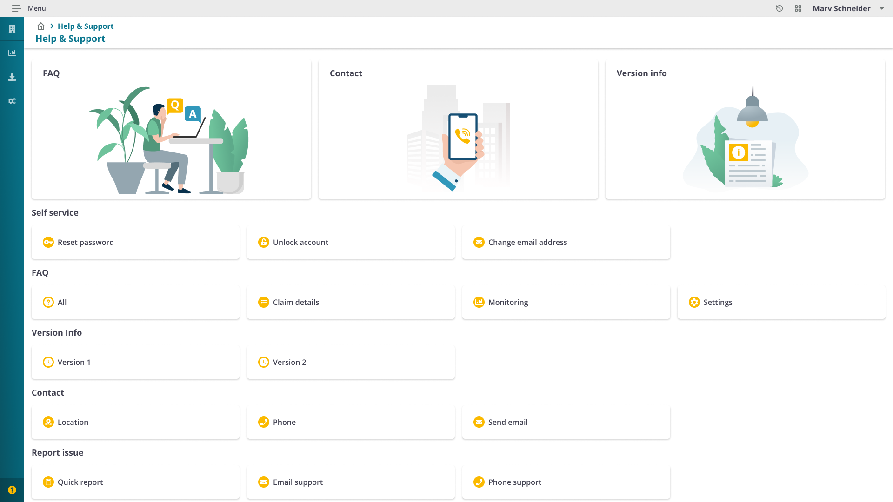View Version 2 info
Screen dimensions: 893x502
click(x=351, y=362)
